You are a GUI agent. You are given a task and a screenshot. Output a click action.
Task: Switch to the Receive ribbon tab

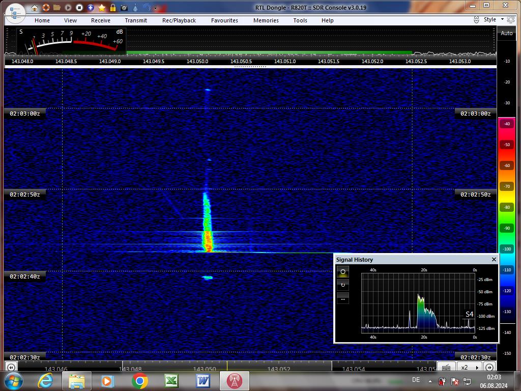pyautogui.click(x=101, y=20)
